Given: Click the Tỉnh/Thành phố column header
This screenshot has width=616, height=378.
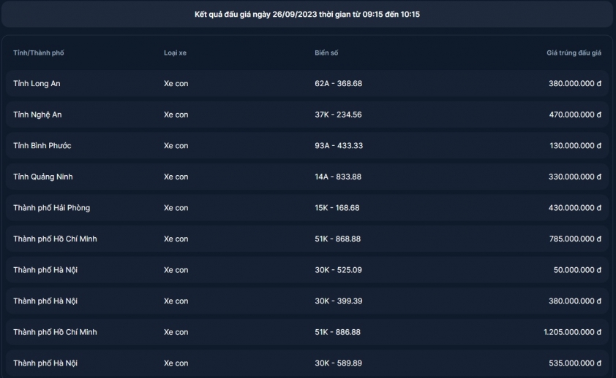Looking at the screenshot, I should click(x=38, y=53).
